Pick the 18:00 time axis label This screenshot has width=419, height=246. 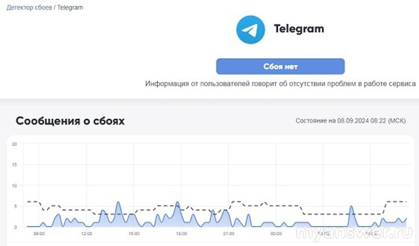click(181, 233)
